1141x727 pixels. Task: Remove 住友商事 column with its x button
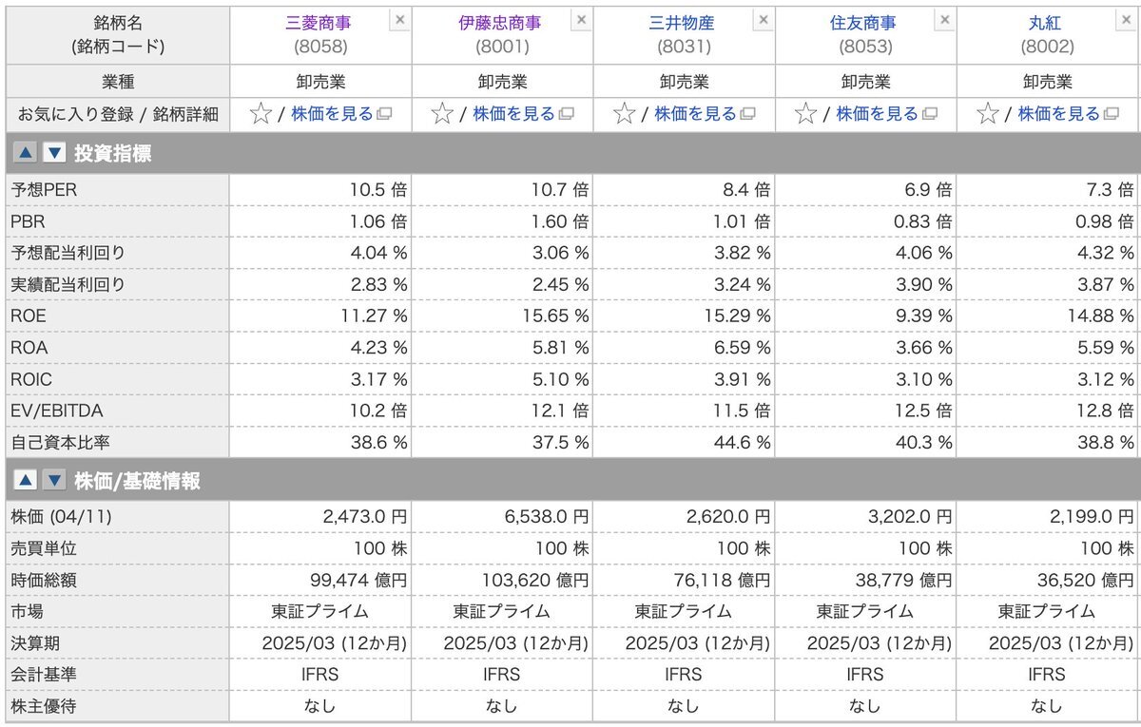pos(945,19)
